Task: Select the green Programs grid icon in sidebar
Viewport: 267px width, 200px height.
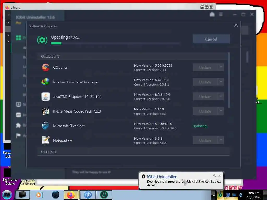Action: tap(19, 37)
